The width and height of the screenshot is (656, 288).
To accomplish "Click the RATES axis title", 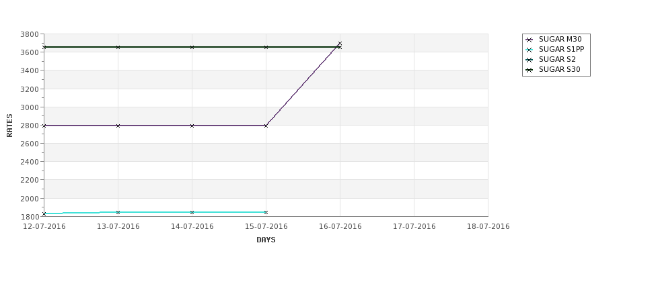I will pyautogui.click(x=9, y=126).
